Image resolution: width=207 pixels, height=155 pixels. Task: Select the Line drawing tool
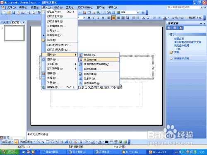pyautogui.click(x=39, y=142)
